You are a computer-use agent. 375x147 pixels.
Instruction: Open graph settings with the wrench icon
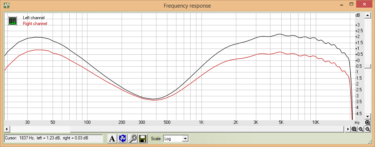[x=133, y=138]
